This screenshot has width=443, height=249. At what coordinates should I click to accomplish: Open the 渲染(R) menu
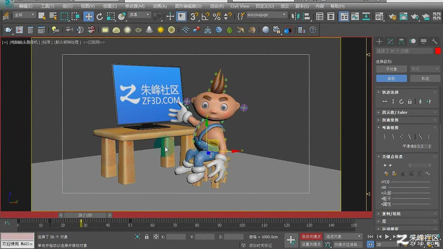pyautogui.click(x=217, y=6)
